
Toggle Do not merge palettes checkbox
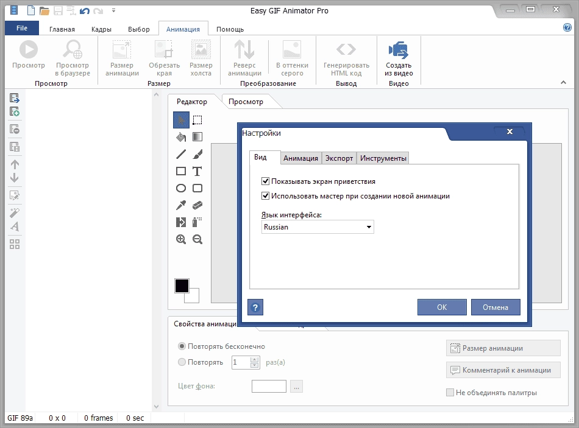pyautogui.click(x=450, y=392)
